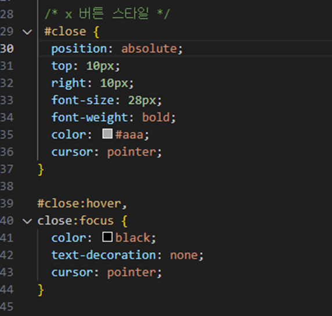
Task: Click the 'font-weight' property
Action: pyautogui.click(x=89, y=118)
